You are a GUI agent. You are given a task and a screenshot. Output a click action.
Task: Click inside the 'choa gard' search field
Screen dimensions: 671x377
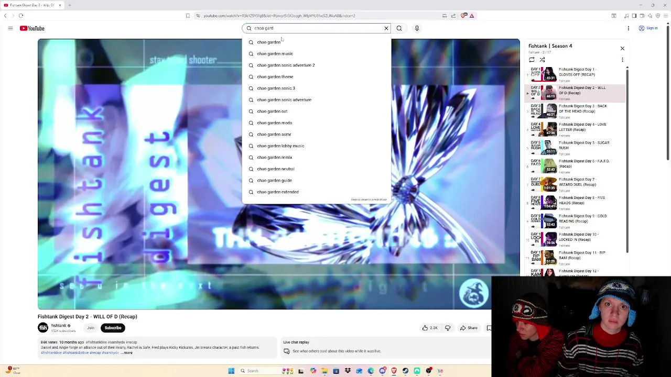tap(316, 28)
